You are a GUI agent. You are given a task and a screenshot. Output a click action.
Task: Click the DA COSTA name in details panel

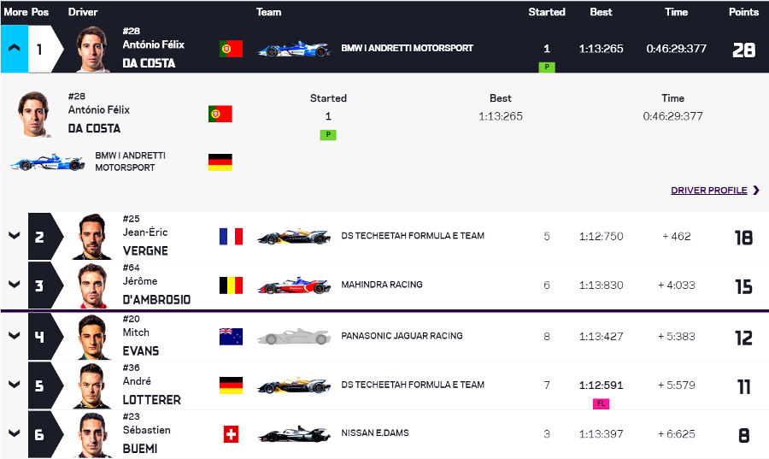(94, 128)
